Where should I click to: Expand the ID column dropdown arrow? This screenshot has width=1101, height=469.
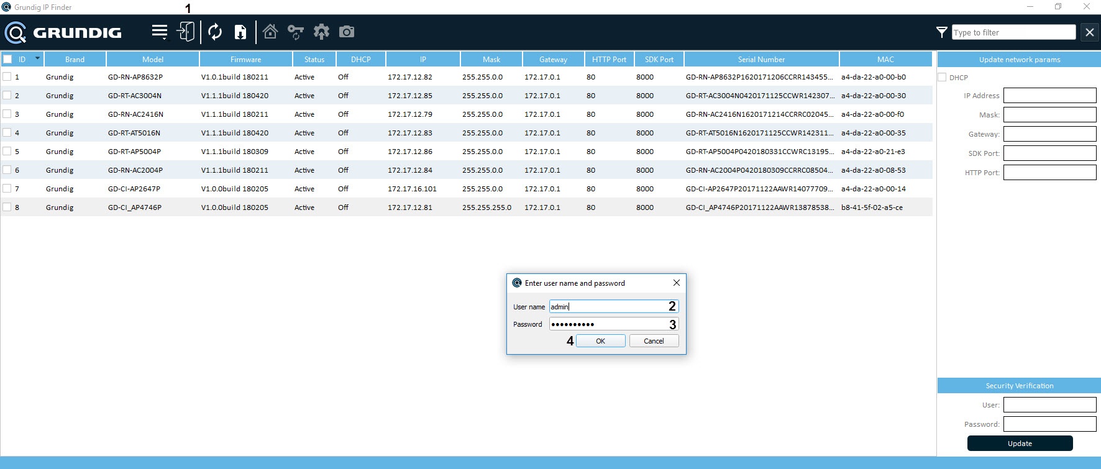click(37, 58)
